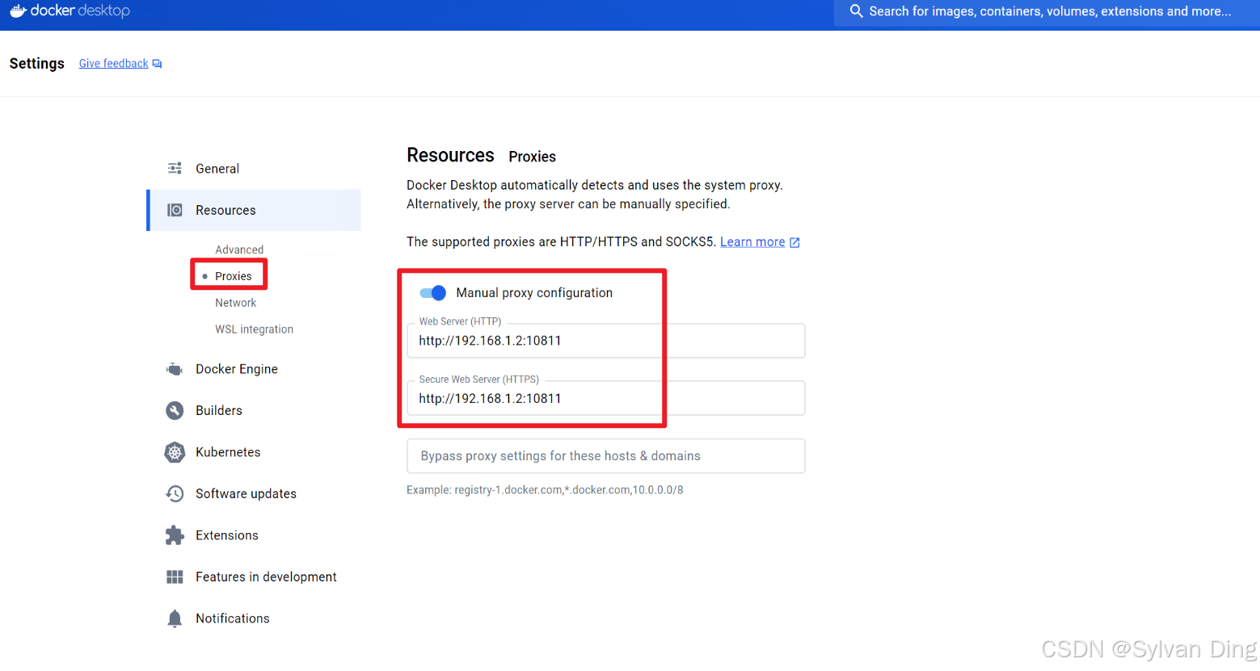Viewport: 1260px width, 671px height.
Task: Go to Builders settings
Action: coord(254,410)
